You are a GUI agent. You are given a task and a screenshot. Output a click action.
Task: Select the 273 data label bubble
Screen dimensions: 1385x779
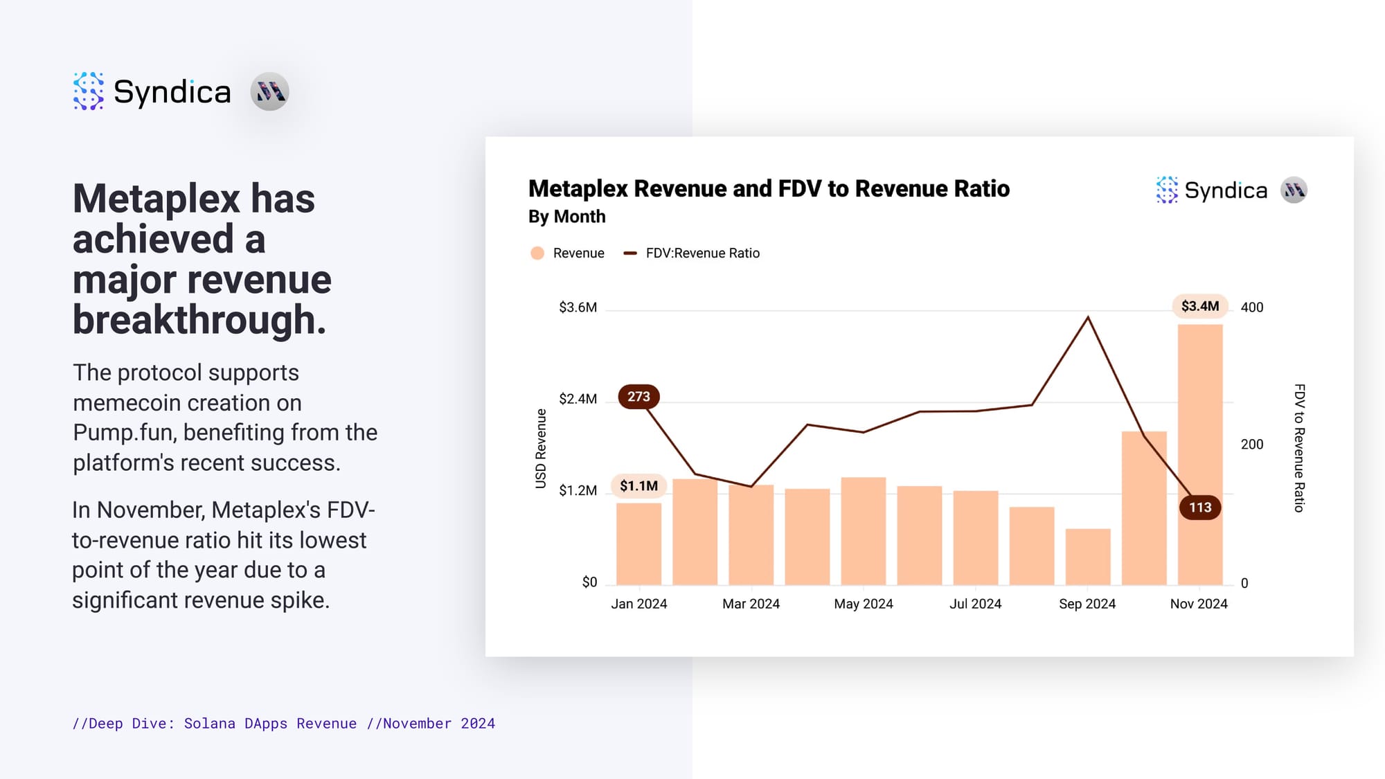[x=638, y=397]
